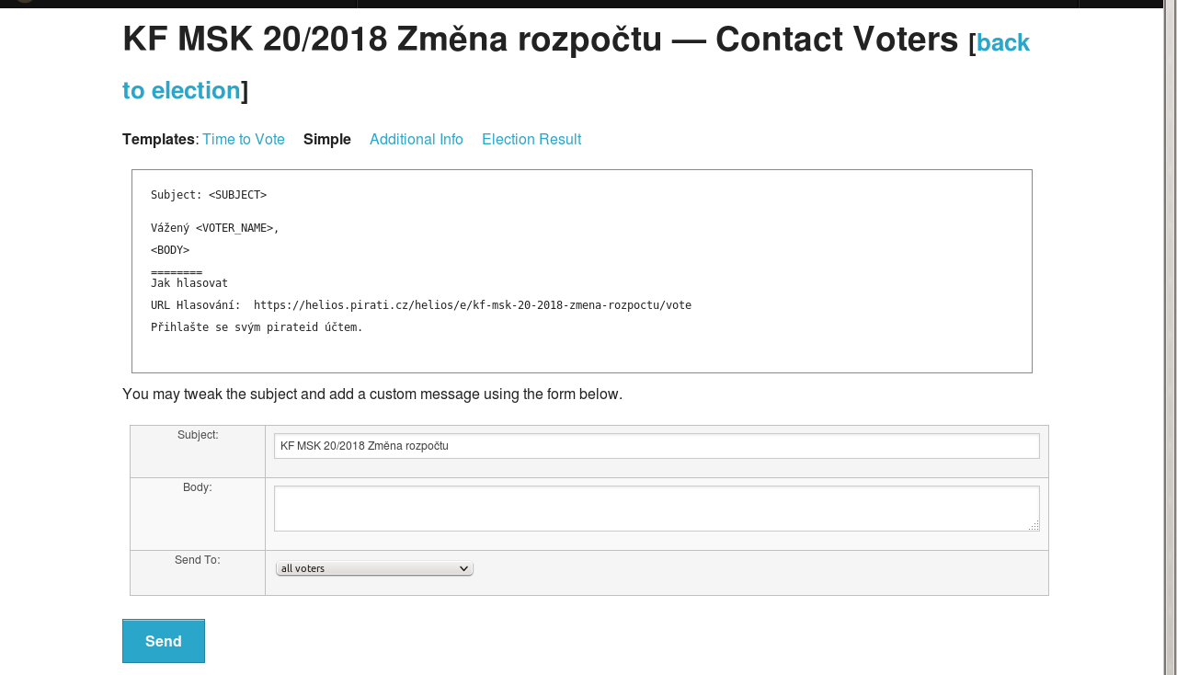Image resolution: width=1177 pixels, height=675 pixels.
Task: Focus the Body message textarea
Action: (657, 509)
